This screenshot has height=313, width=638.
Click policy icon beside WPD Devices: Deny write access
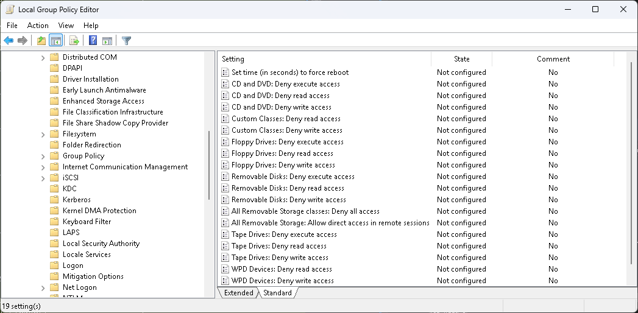(225, 281)
